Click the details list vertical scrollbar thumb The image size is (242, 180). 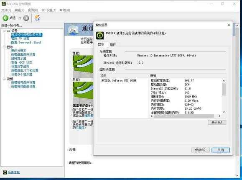[x=224, y=89]
